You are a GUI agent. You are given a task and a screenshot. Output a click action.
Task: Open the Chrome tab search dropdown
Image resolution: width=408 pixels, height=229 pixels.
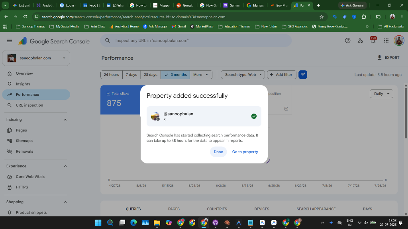pyautogui.click(x=5, y=5)
